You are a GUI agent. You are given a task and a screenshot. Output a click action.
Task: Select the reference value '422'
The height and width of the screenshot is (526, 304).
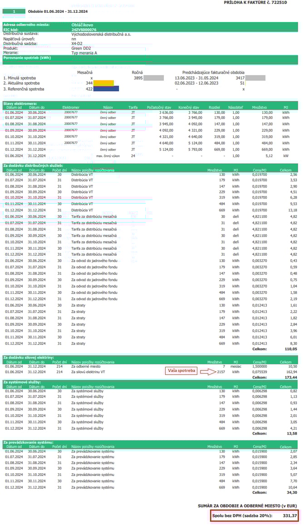[x=89, y=89]
